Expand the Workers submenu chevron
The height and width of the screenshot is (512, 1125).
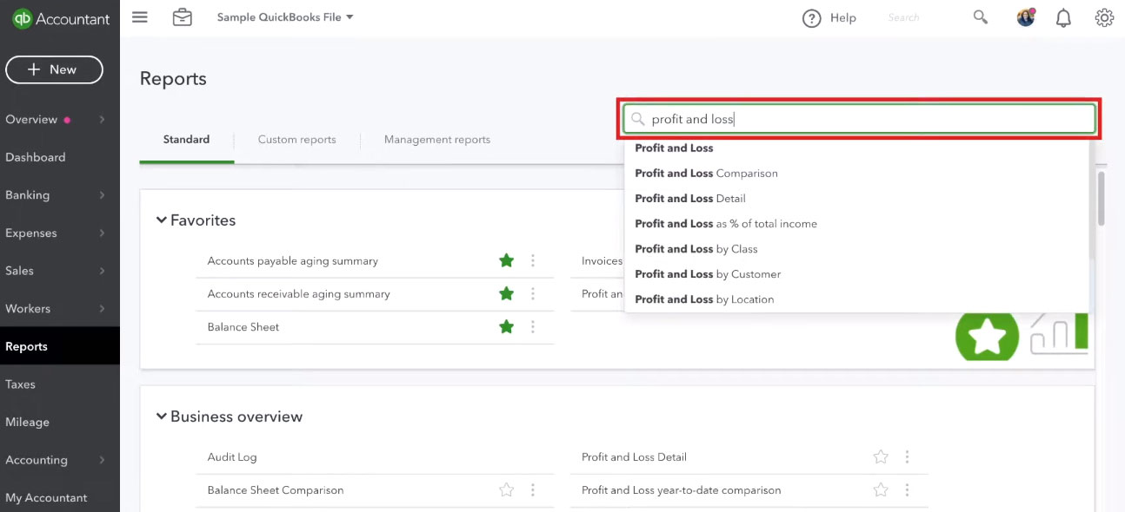[x=102, y=309]
